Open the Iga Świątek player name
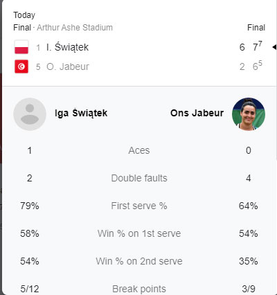 click(x=81, y=113)
